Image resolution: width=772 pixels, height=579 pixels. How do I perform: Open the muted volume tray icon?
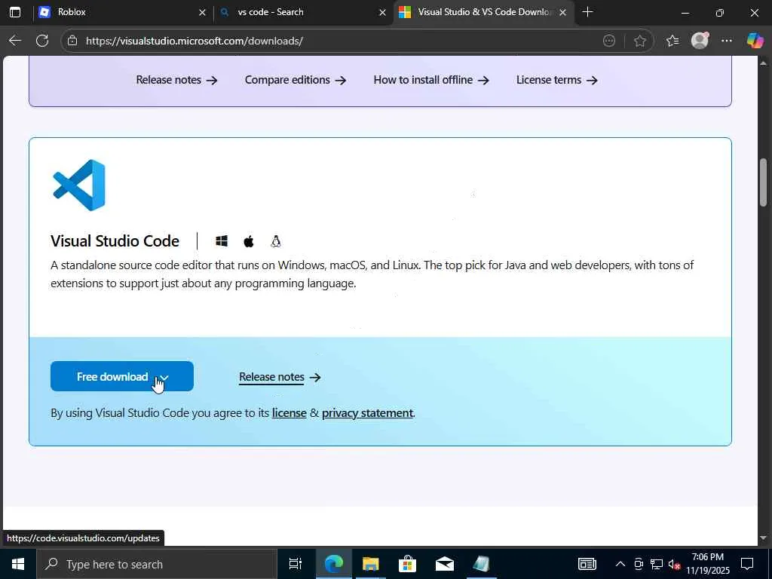pos(675,564)
